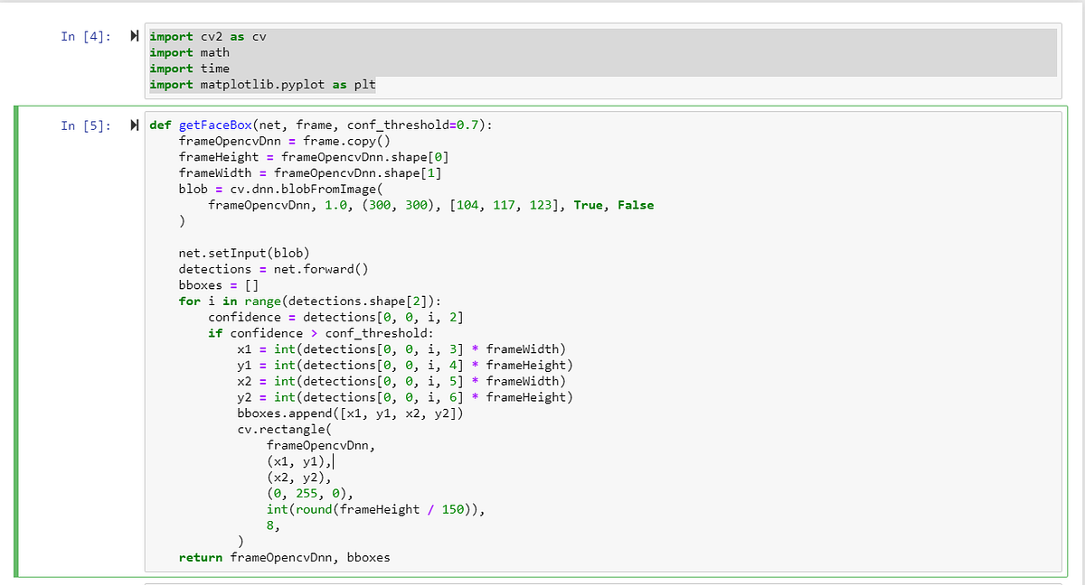Click the run arrow beside In [4]
The image size is (1085, 585).
pyautogui.click(x=134, y=36)
